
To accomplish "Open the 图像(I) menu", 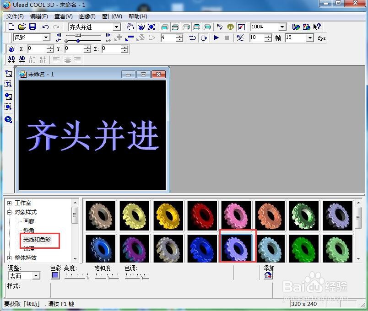I will [x=87, y=16].
